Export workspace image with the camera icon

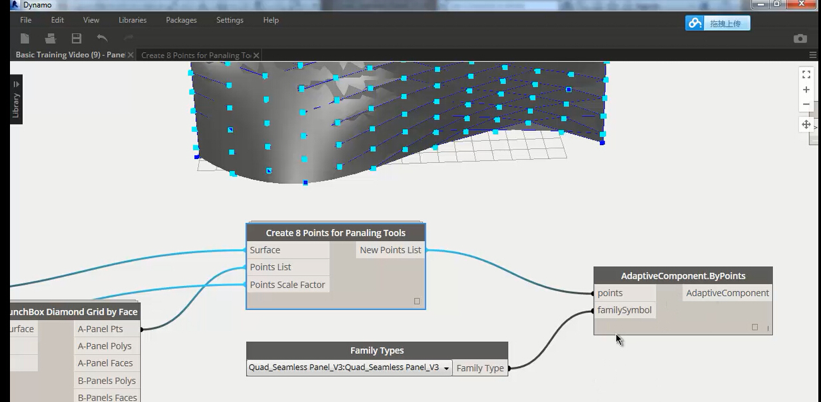pos(800,39)
